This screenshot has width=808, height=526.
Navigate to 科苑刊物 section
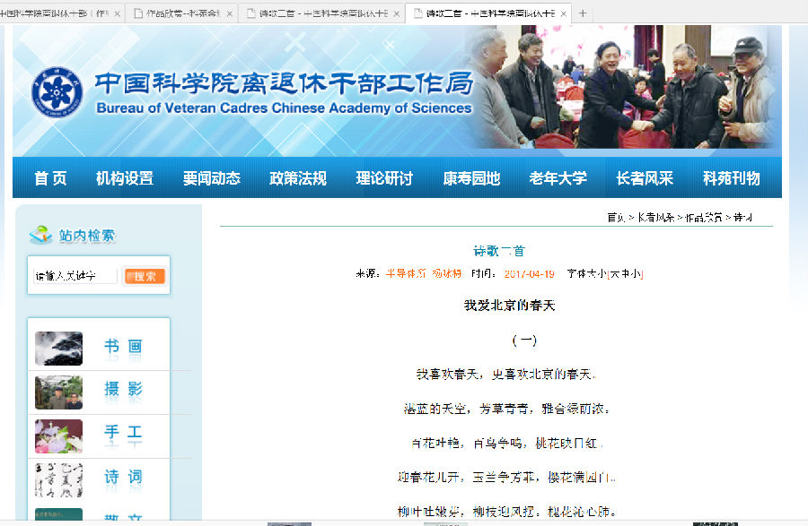click(731, 178)
